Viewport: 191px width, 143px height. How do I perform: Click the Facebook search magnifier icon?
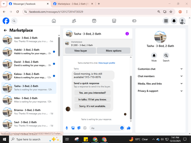[x=14, y=21]
